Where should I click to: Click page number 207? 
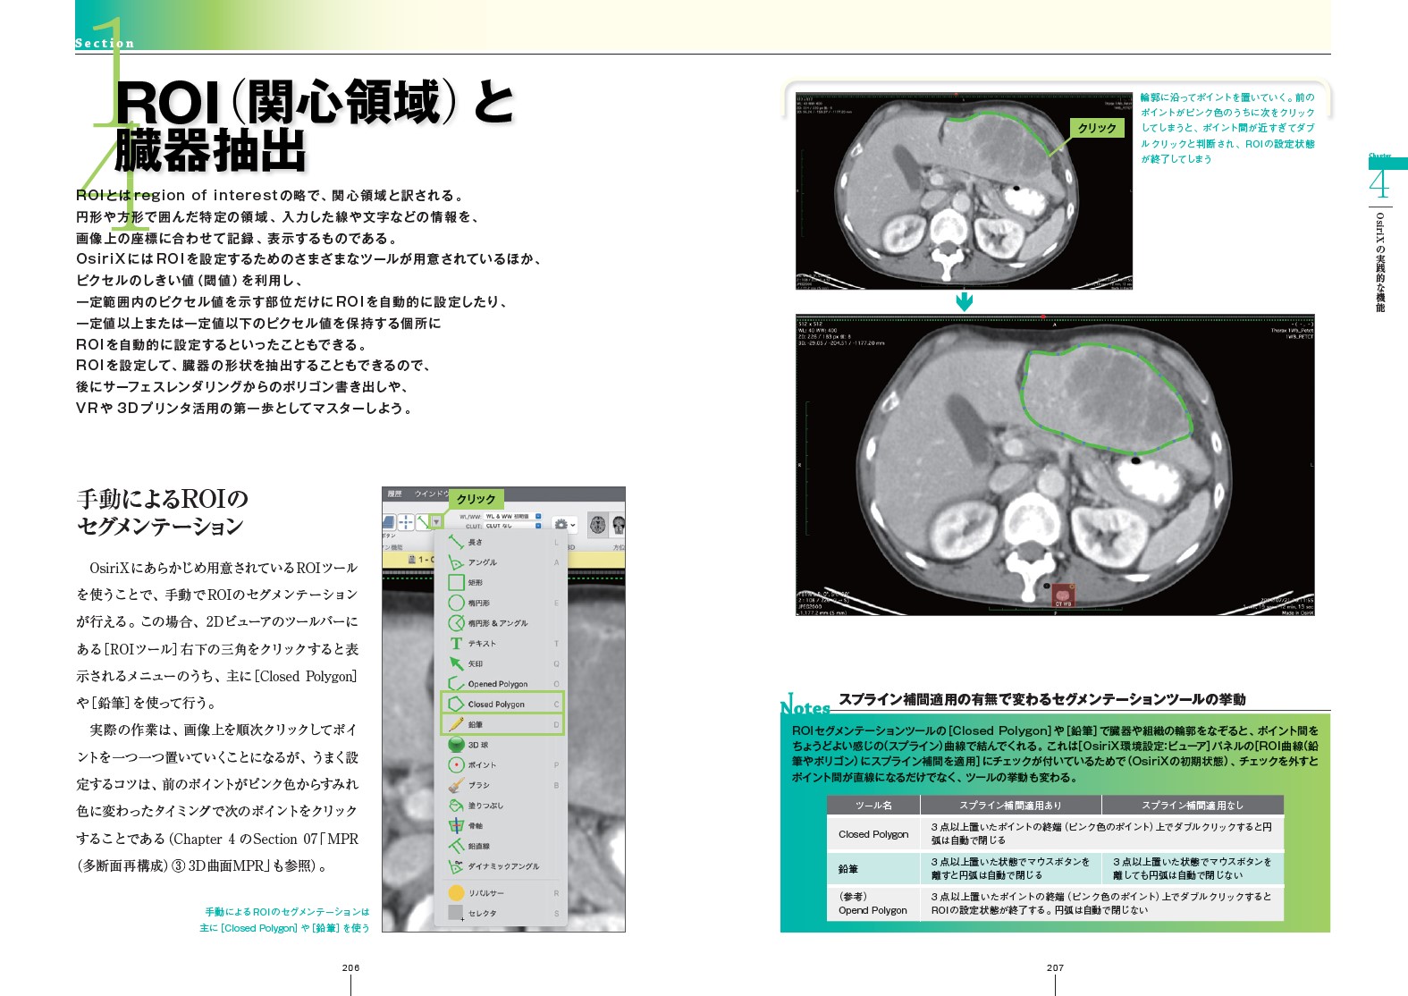point(1055,967)
